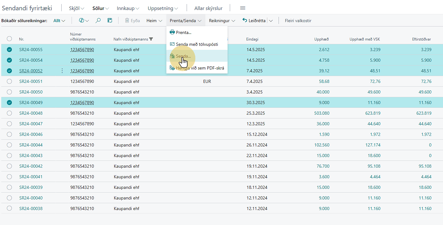Click customer number in row SR24-00040
The width and height of the screenshot is (443, 225).
[82, 198]
